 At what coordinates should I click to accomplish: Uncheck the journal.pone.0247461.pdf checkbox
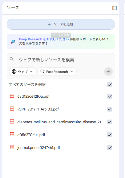point(110,148)
